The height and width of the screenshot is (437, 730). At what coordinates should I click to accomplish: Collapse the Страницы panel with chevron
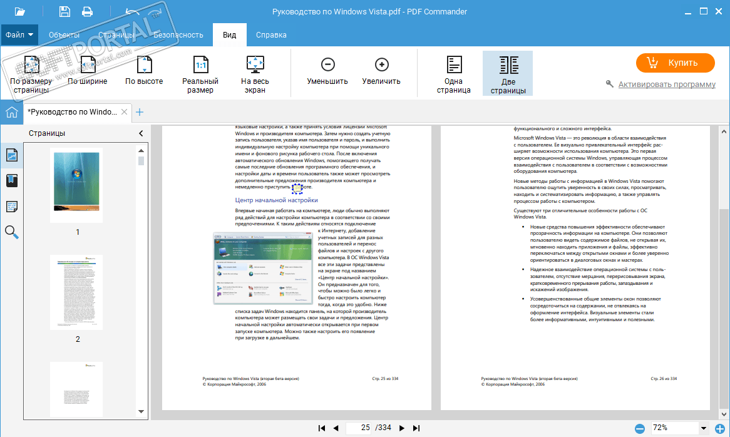[x=141, y=133]
